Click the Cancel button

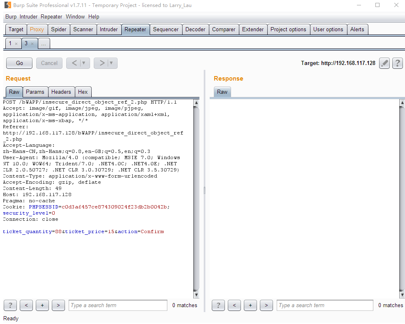(x=49, y=63)
